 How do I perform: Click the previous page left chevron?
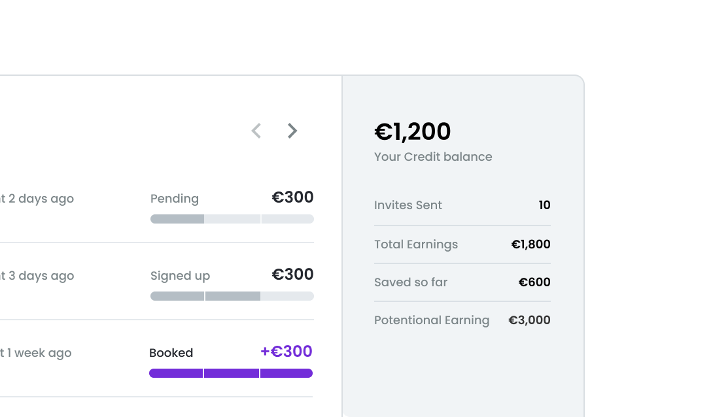pyautogui.click(x=256, y=131)
